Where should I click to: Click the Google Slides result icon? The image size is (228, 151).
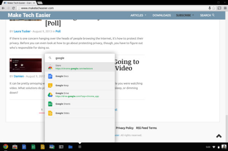click(50, 113)
